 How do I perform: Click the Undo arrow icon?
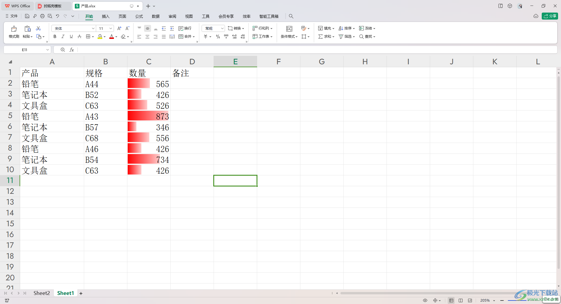pyautogui.click(x=58, y=16)
